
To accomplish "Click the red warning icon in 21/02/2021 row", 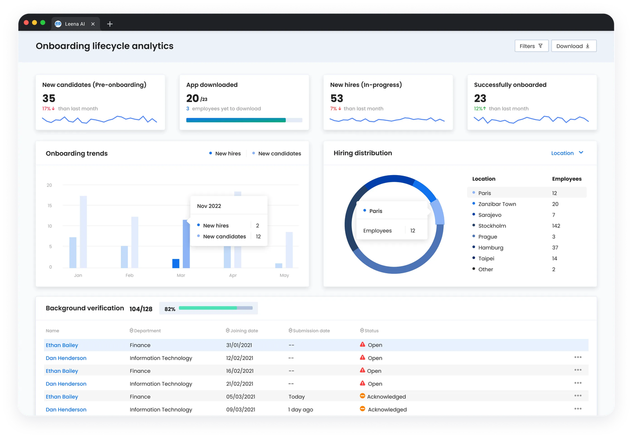I will click(362, 383).
